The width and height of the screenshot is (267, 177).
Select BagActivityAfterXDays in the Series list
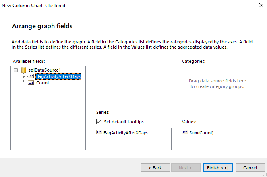point(125,132)
